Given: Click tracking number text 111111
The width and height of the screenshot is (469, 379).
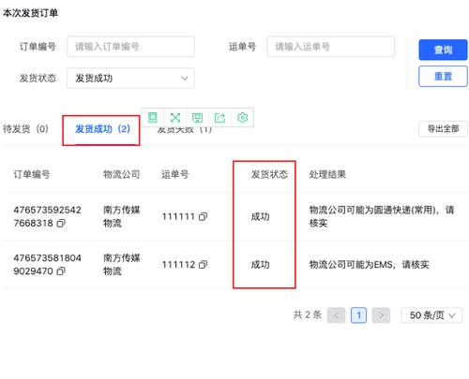Looking at the screenshot, I should (x=178, y=216).
